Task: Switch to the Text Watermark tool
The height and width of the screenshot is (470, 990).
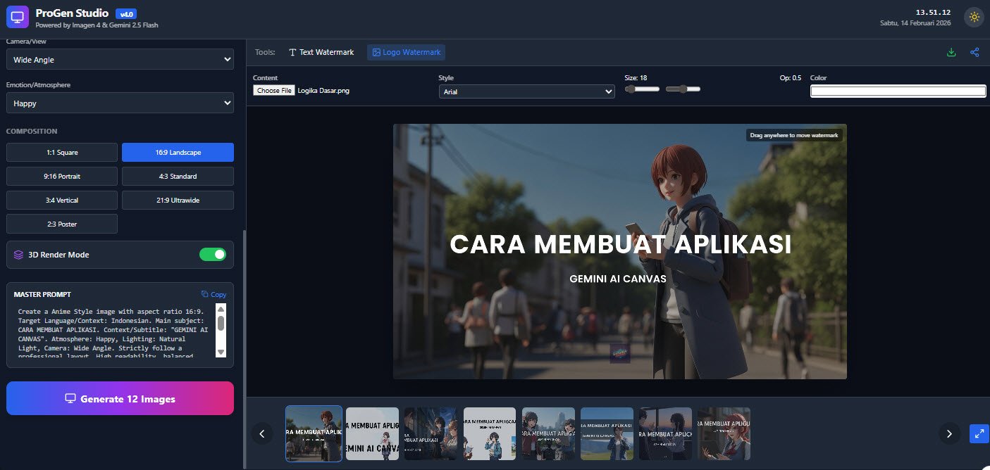Action: tap(321, 52)
